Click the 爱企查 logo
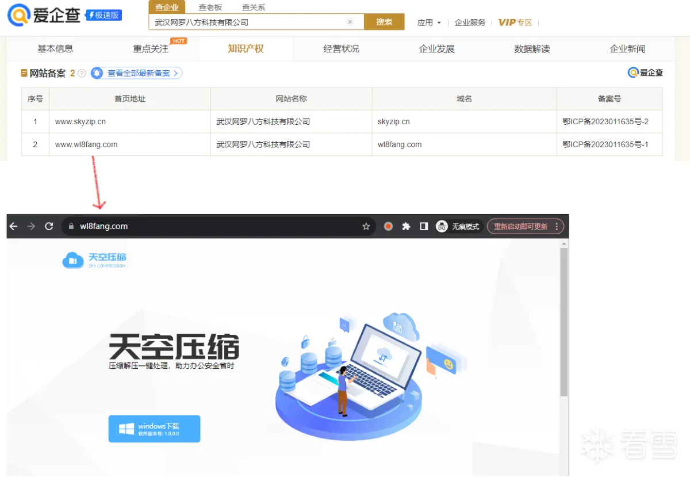The image size is (690, 477). pos(44,16)
